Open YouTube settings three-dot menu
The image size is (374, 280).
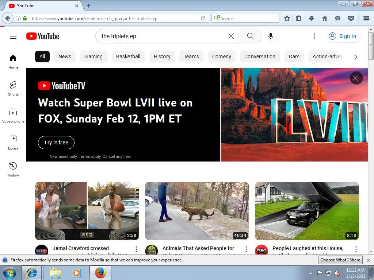point(314,36)
